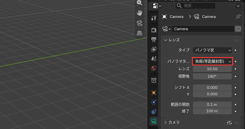Open the Output properties tab
Screen dimensions: 245x129
(154, 40)
